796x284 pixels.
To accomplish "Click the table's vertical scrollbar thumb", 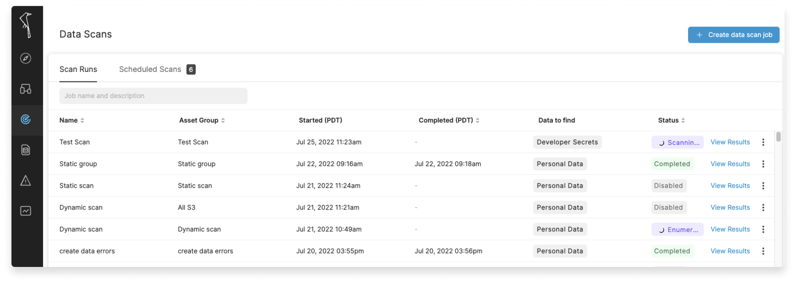I will (x=778, y=137).
